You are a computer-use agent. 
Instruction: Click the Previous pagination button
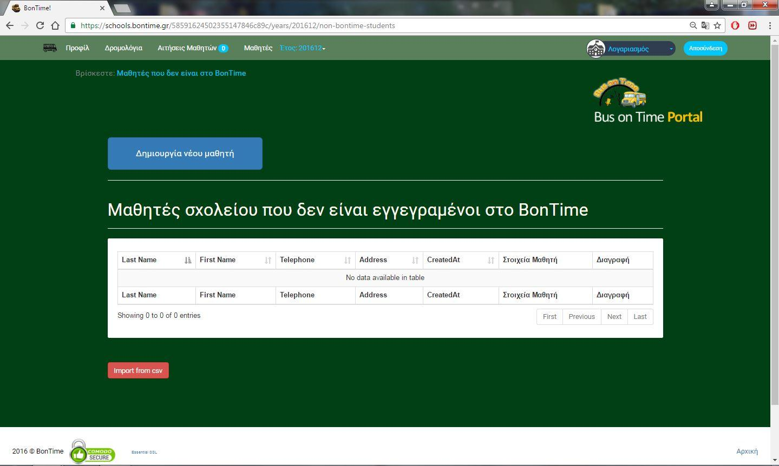pos(581,317)
